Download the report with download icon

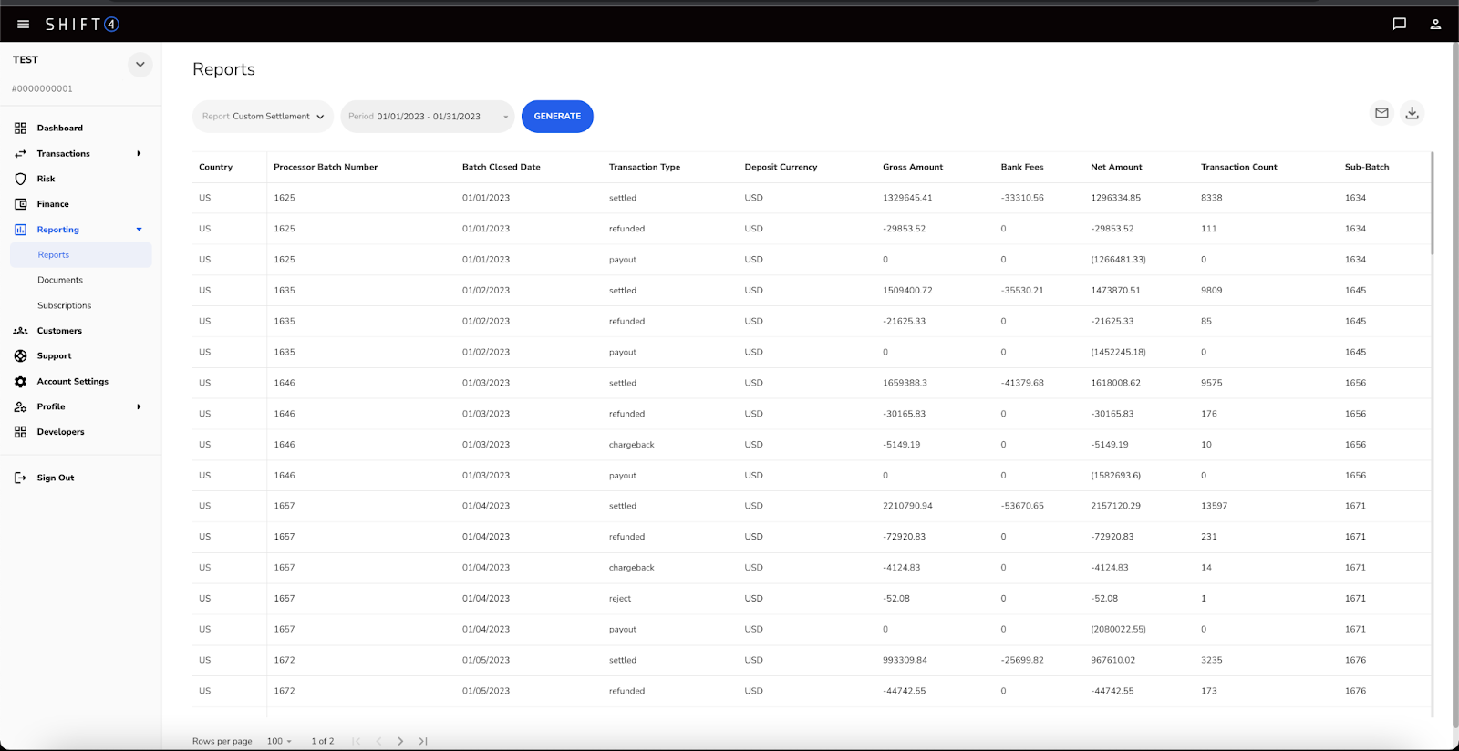click(1412, 113)
